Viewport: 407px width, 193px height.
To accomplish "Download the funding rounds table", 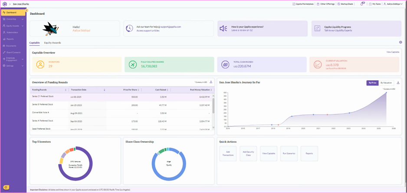I will 211,82.
